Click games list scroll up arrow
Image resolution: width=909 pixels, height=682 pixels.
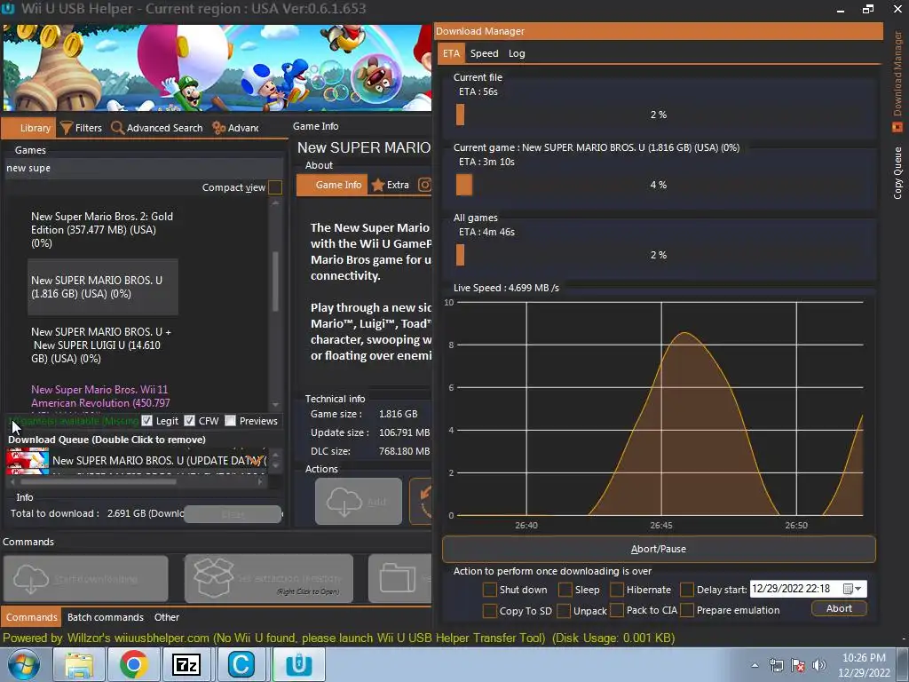pyautogui.click(x=275, y=203)
